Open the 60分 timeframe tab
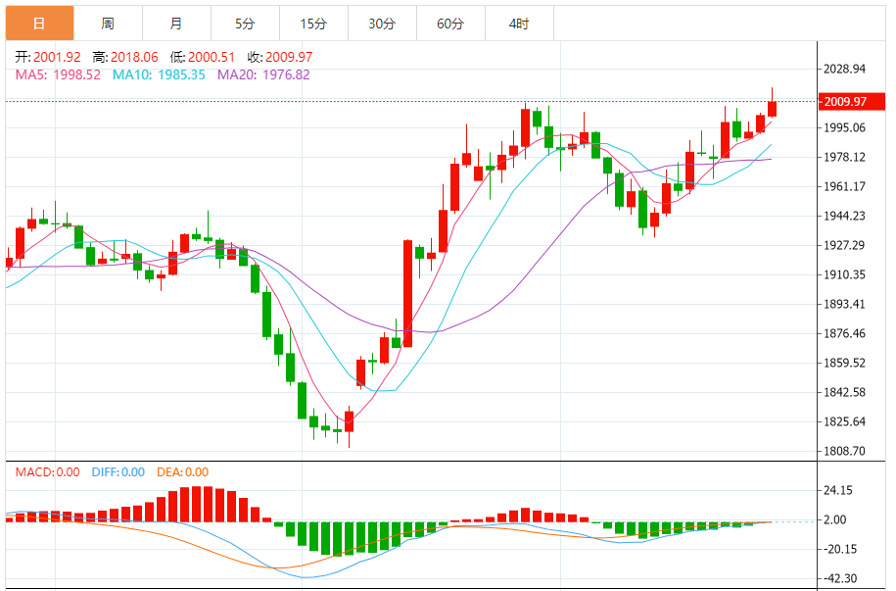This screenshot has height=591, width=896. click(450, 24)
